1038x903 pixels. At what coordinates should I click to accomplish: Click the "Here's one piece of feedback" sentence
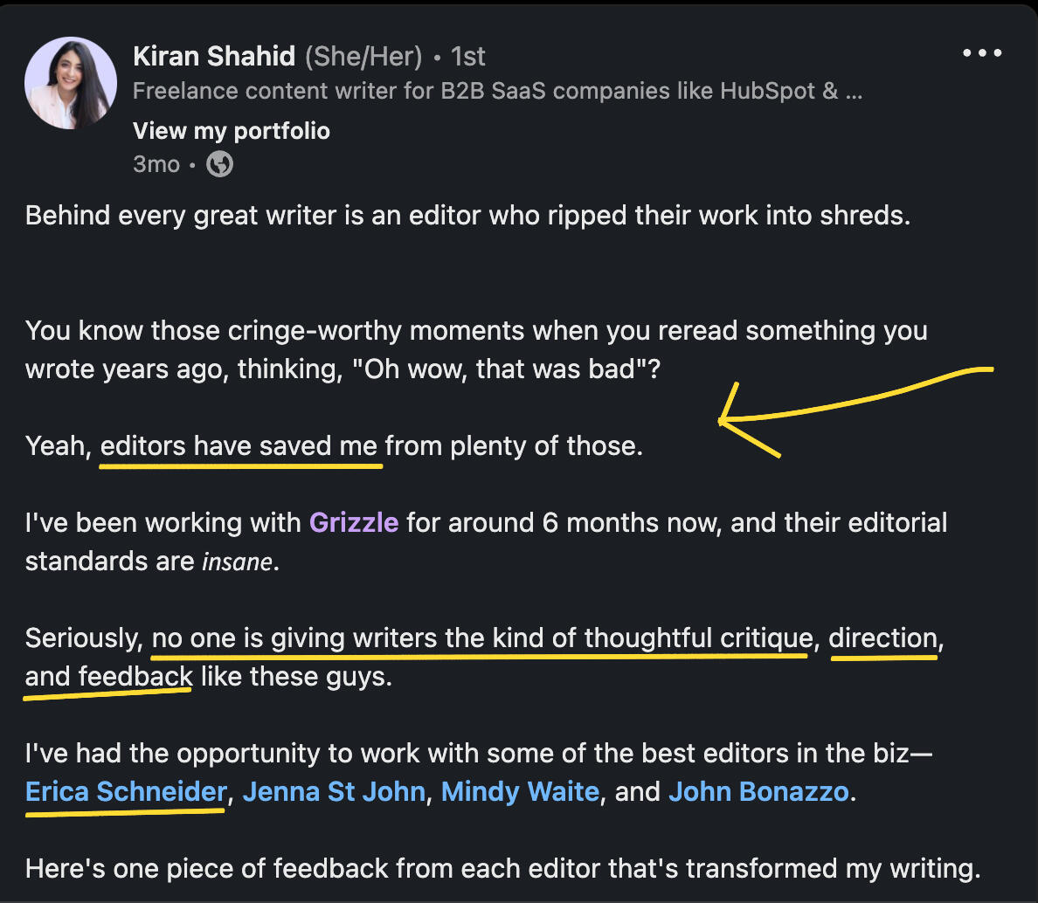tap(502, 869)
